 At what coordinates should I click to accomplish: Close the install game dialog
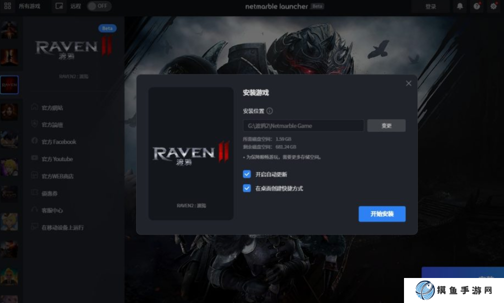pyautogui.click(x=408, y=83)
